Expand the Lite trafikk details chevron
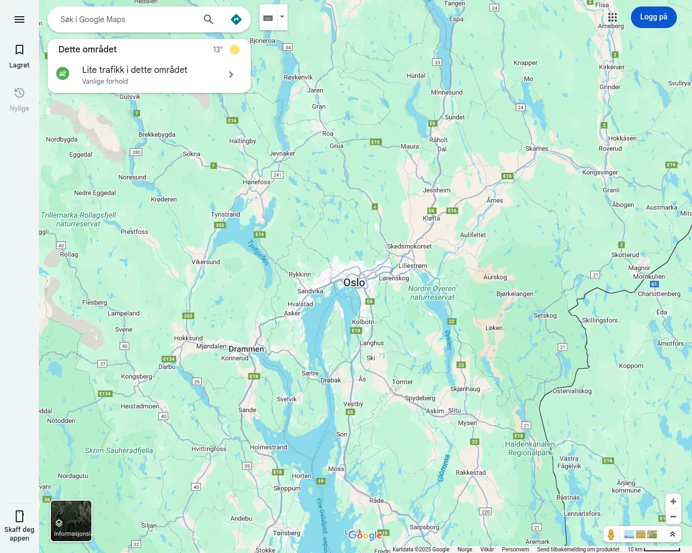 [231, 75]
